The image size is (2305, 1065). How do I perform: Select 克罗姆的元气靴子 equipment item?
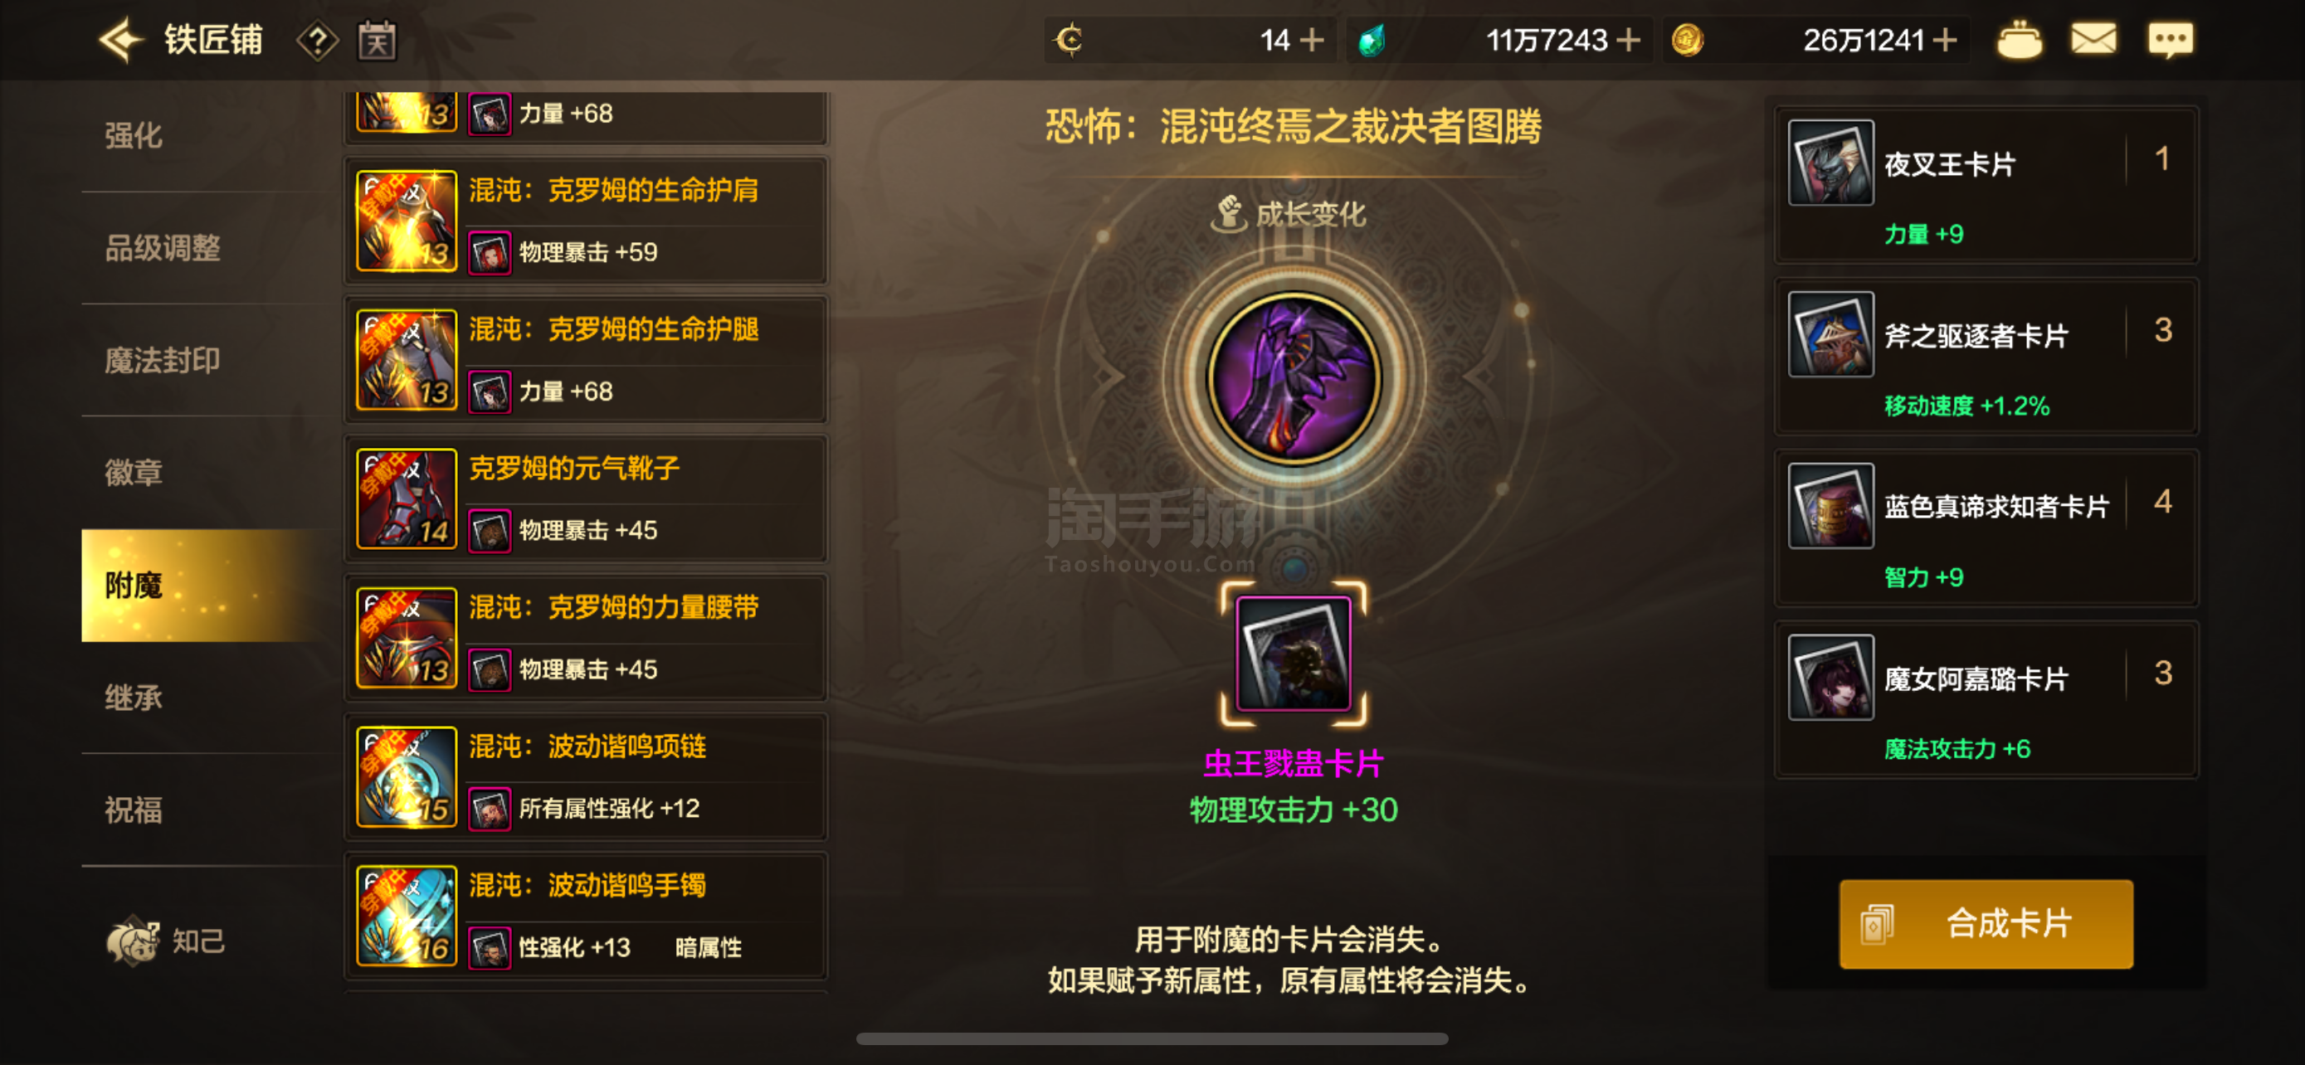(586, 499)
